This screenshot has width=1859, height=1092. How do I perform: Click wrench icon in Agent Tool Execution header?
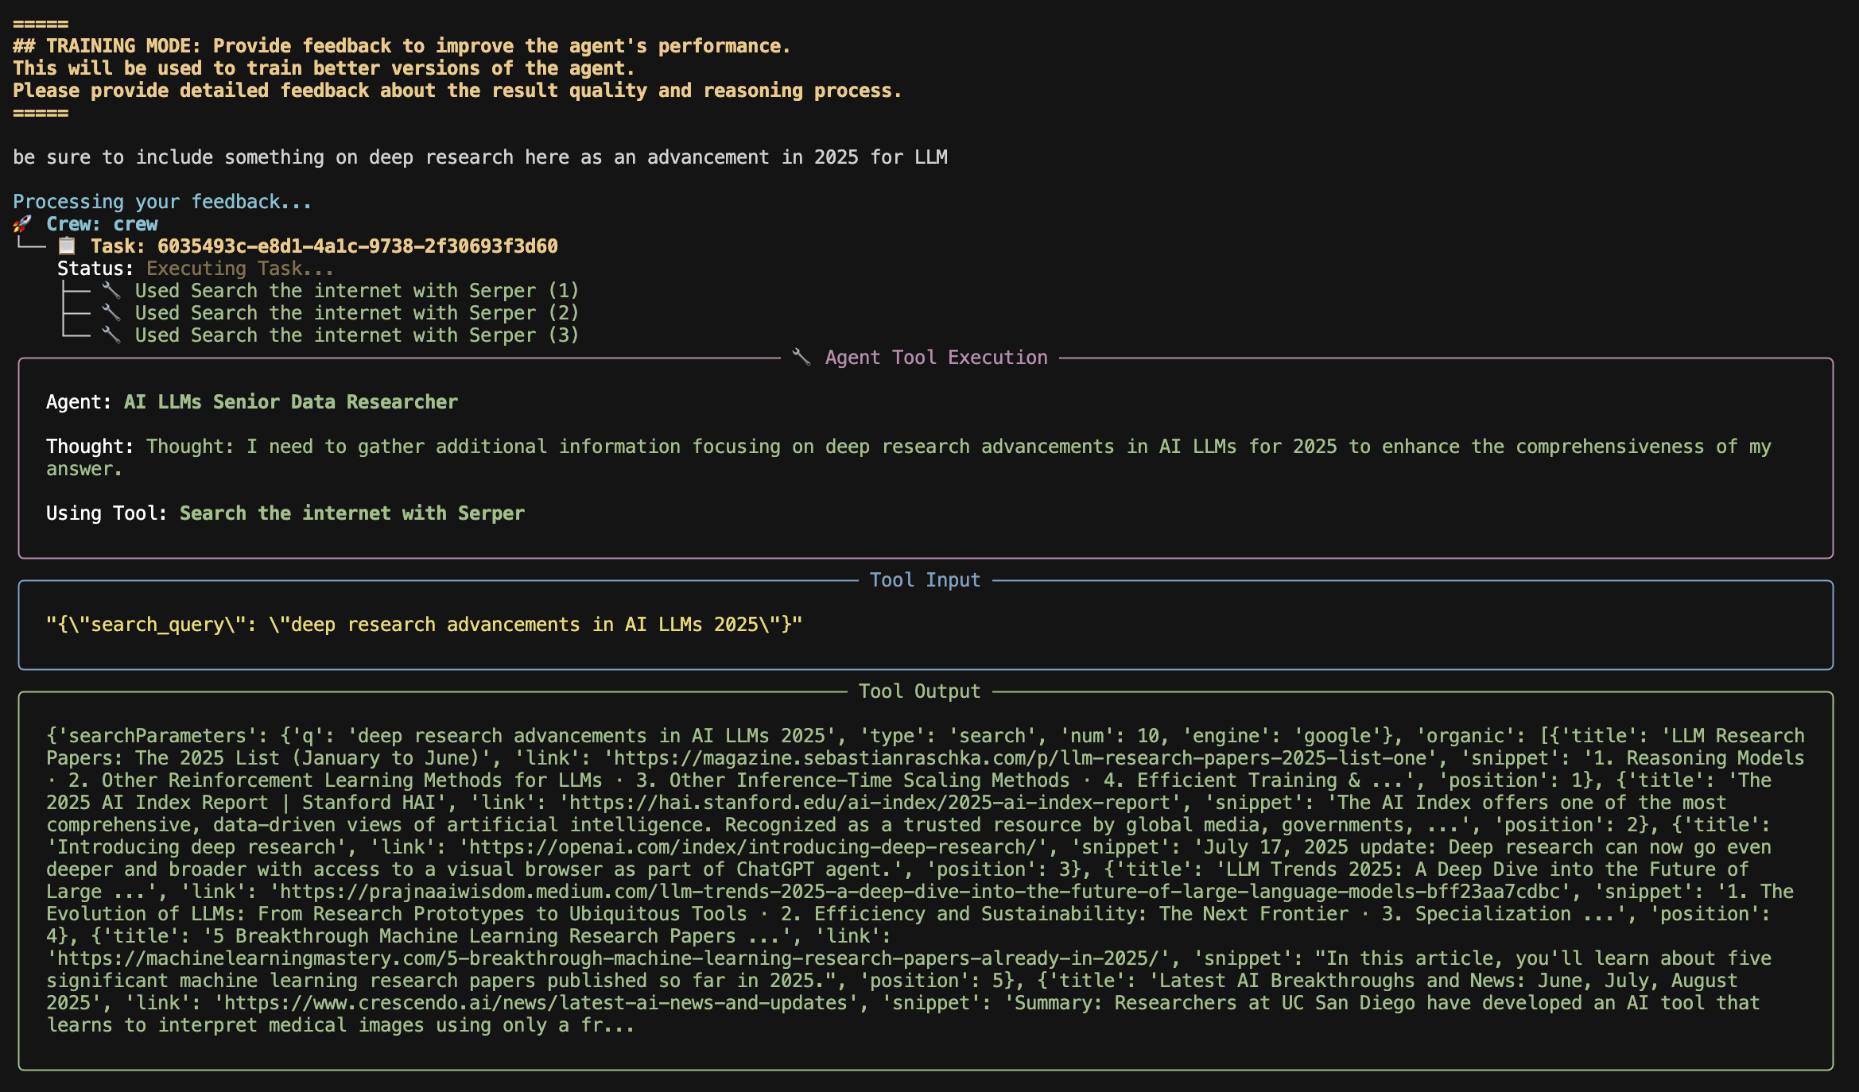(x=801, y=358)
